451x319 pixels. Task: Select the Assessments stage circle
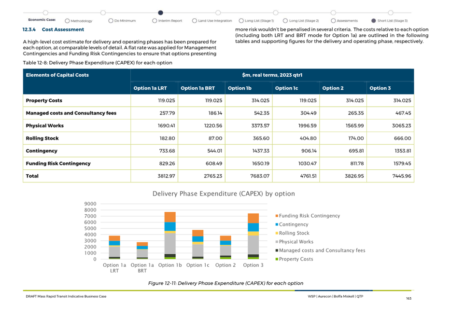pos(333,21)
